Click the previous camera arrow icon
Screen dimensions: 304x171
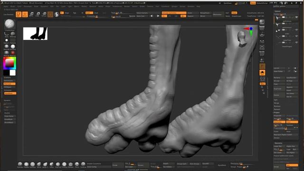[x=152, y=16]
